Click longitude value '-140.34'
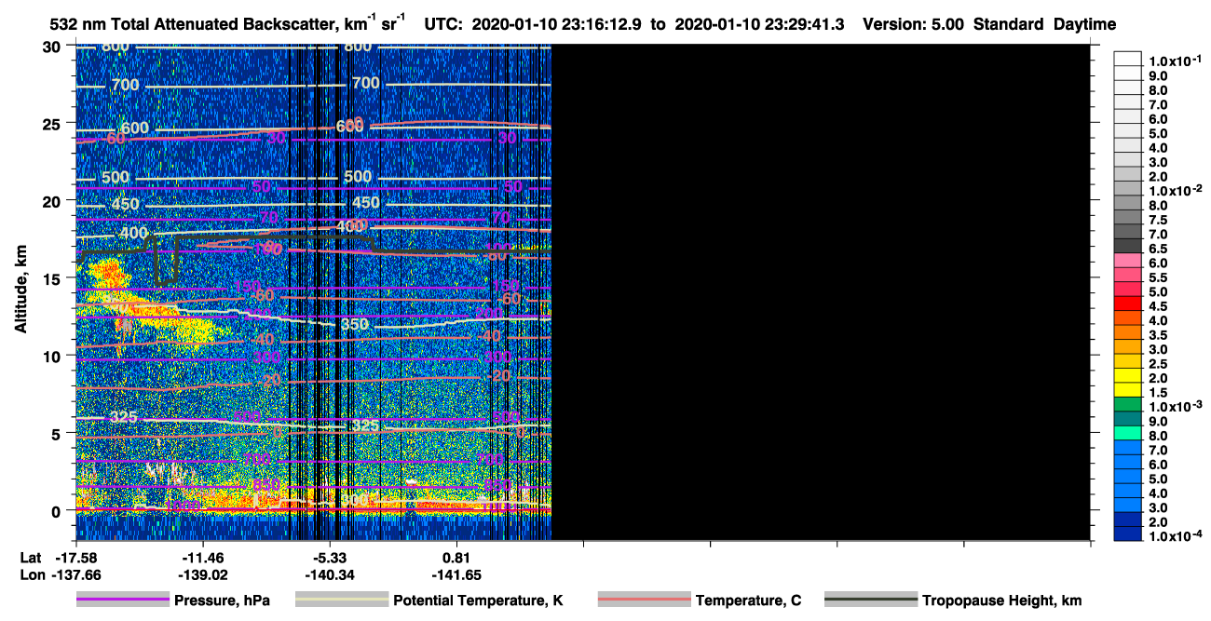1211x621 pixels. click(x=330, y=575)
